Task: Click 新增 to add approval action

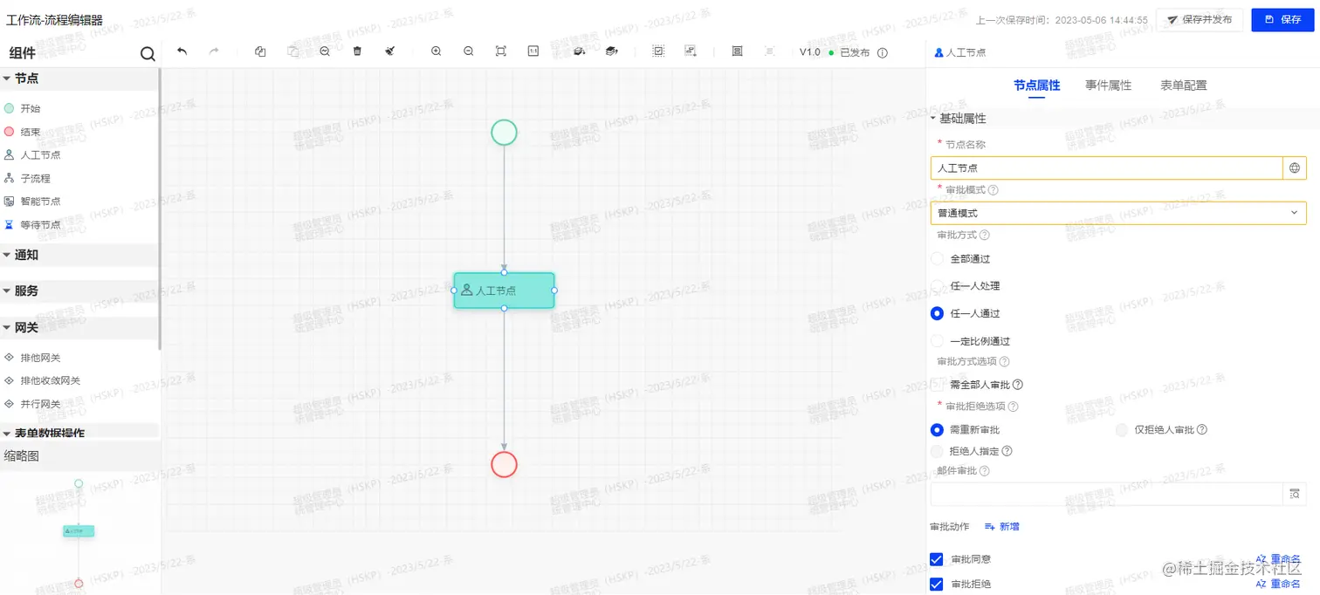Action: pos(1001,527)
